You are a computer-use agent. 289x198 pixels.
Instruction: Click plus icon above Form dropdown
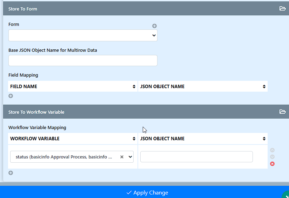[x=154, y=26]
